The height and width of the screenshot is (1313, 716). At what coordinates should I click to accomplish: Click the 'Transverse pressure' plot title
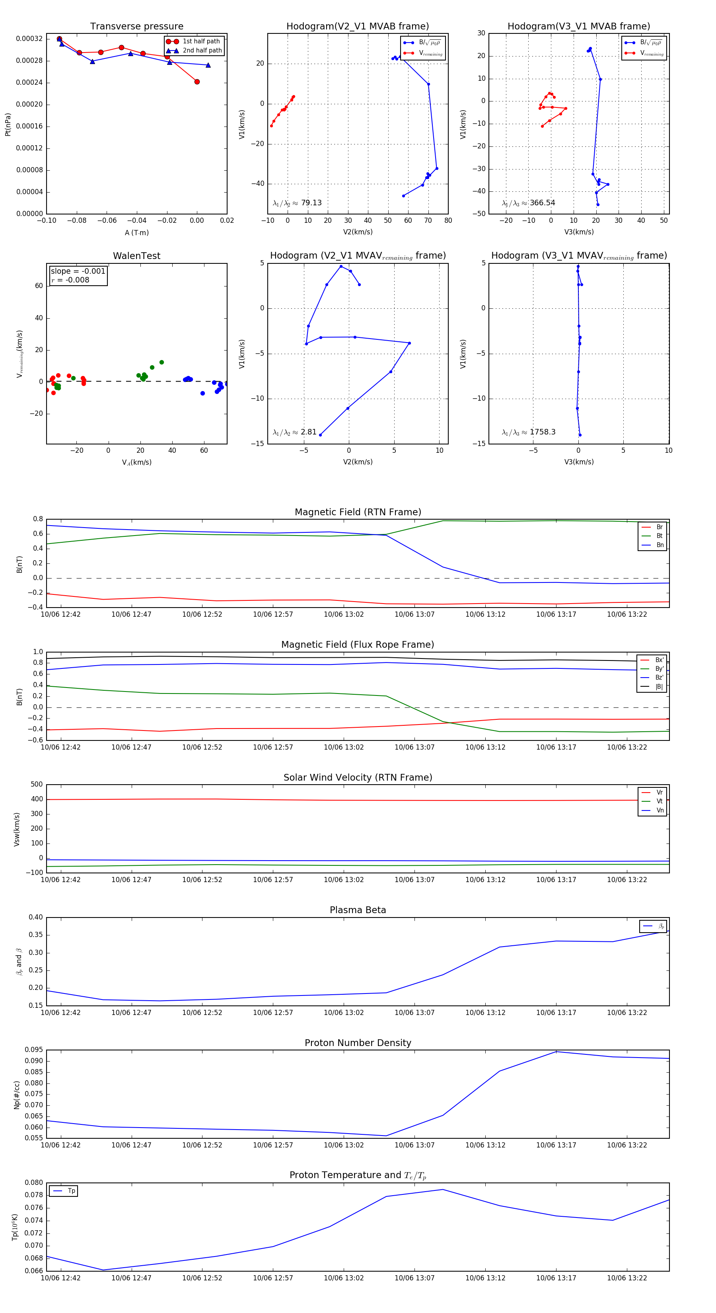[x=136, y=27]
